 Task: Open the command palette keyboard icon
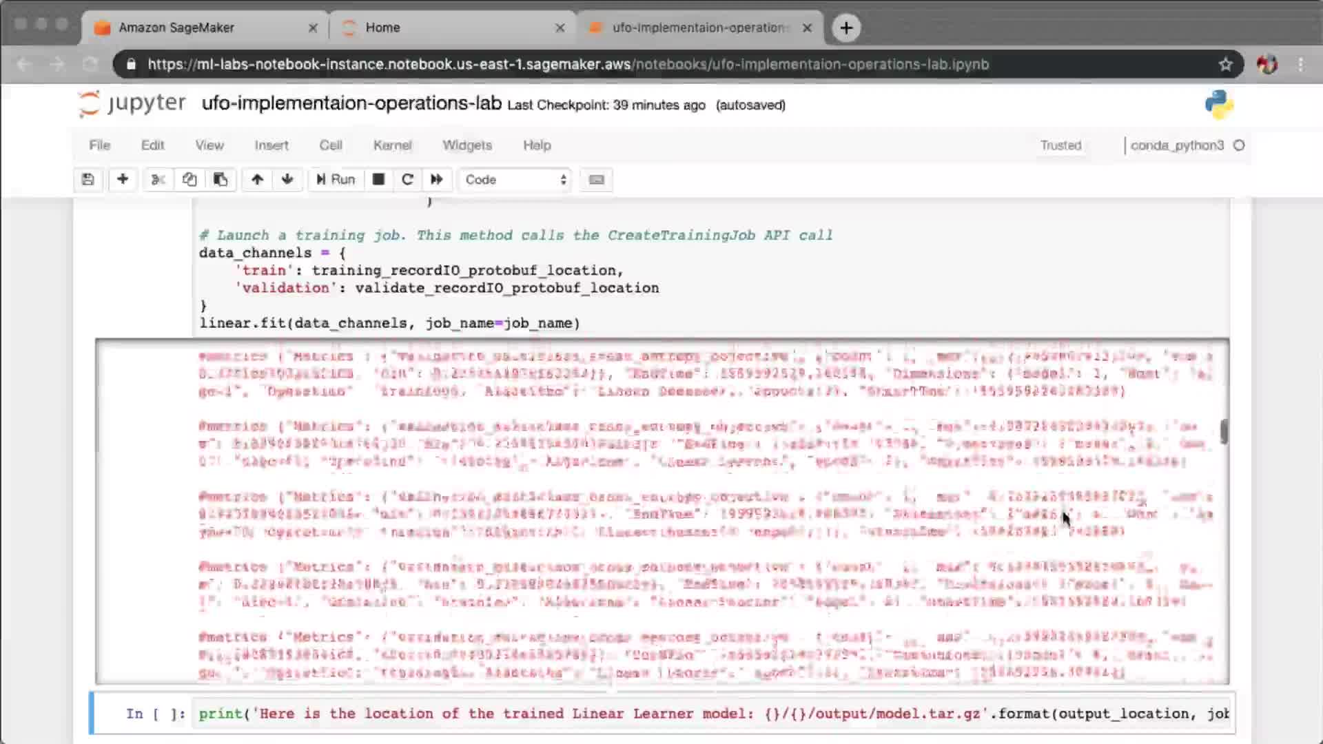pyautogui.click(x=597, y=180)
